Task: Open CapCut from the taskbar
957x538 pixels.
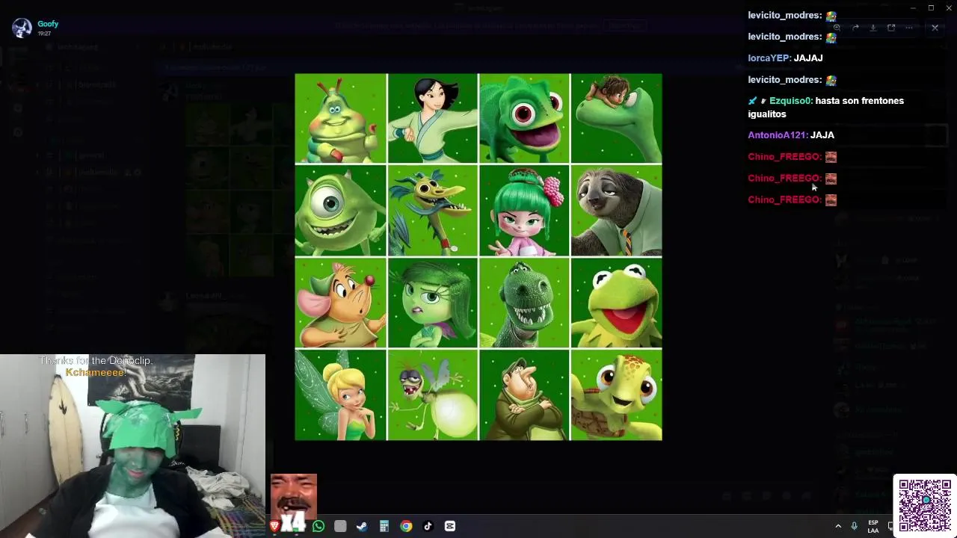Action: point(449,526)
